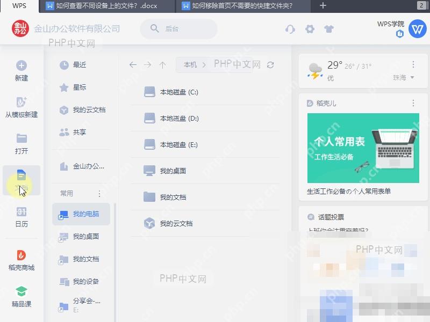
Task: Click the 29° temperature reading
Action: coord(334,65)
